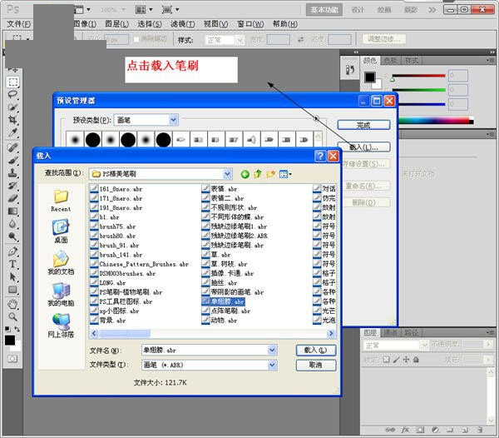Select the Hand tool

[x=13, y=304]
